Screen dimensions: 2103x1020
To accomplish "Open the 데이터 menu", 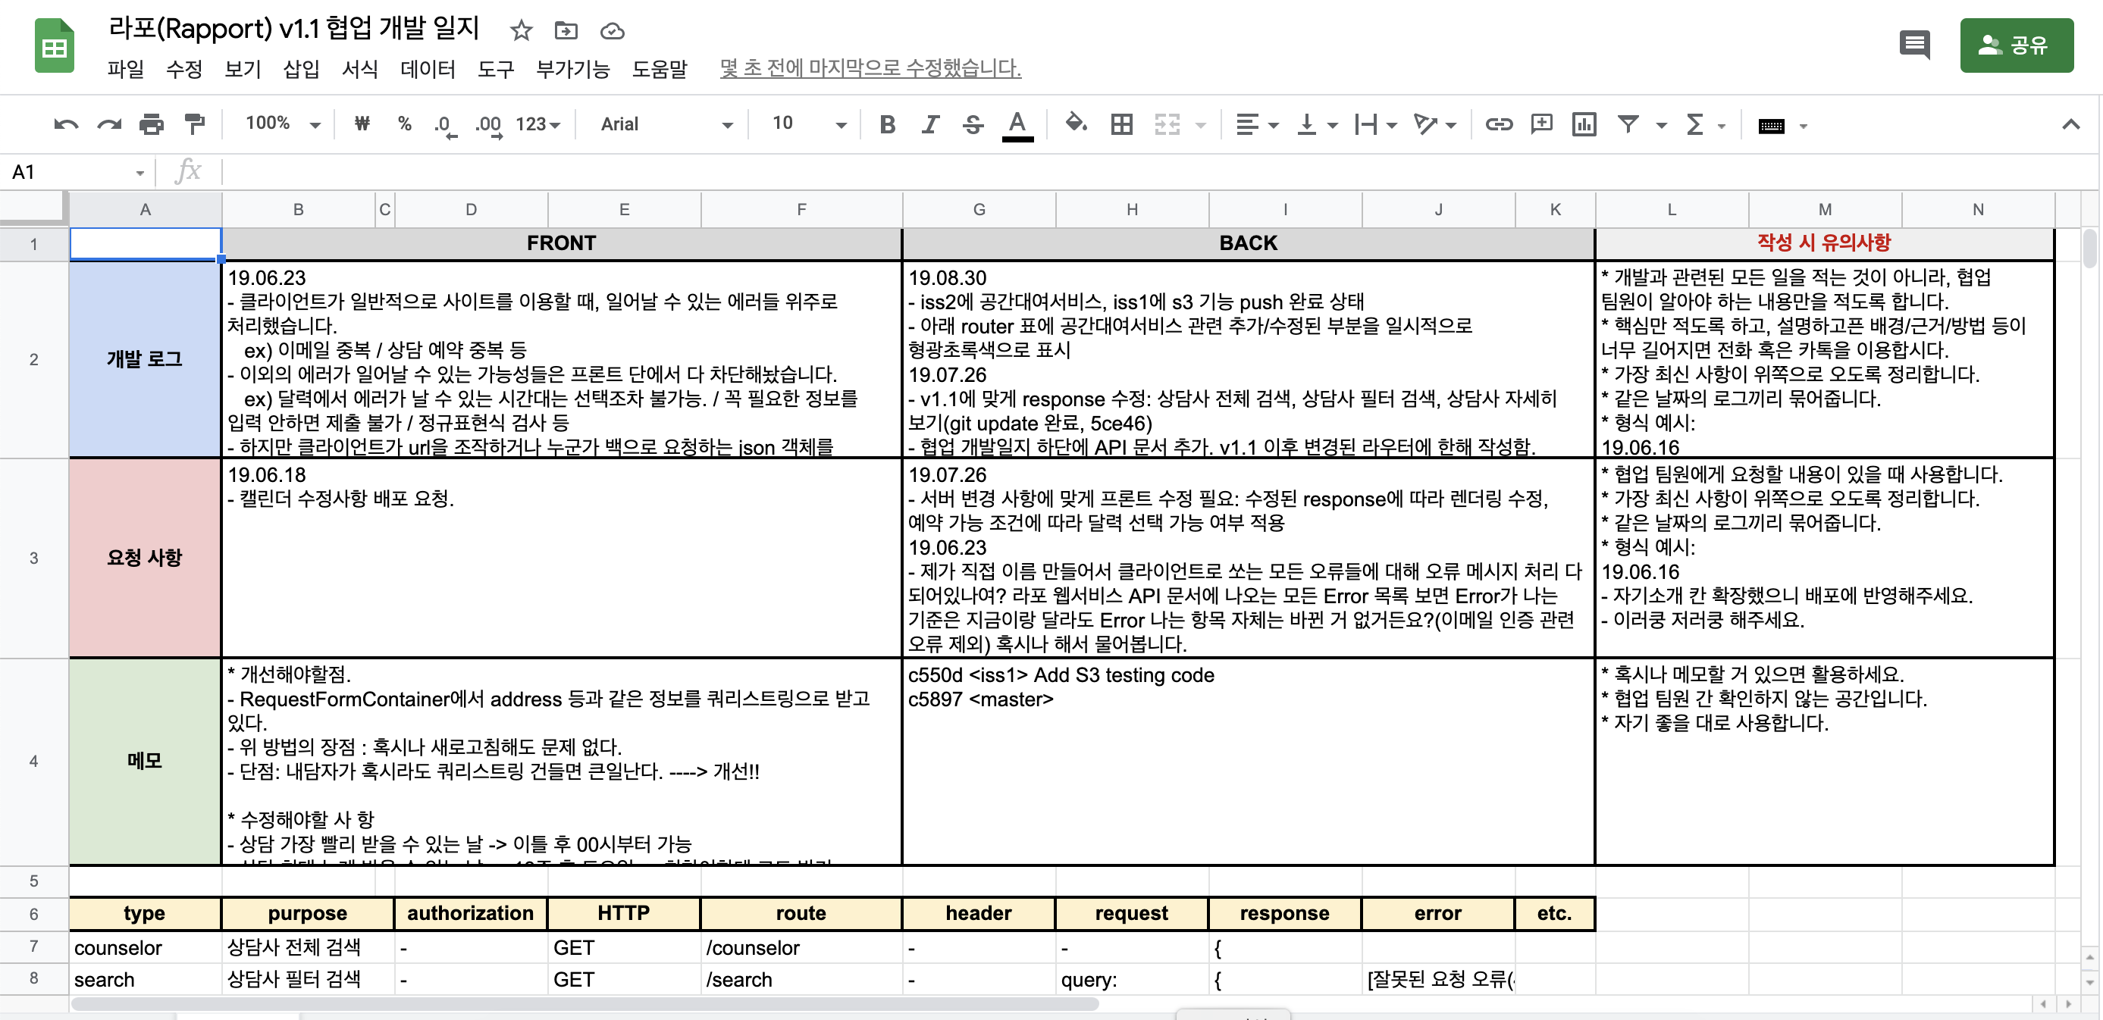I will pyautogui.click(x=427, y=68).
